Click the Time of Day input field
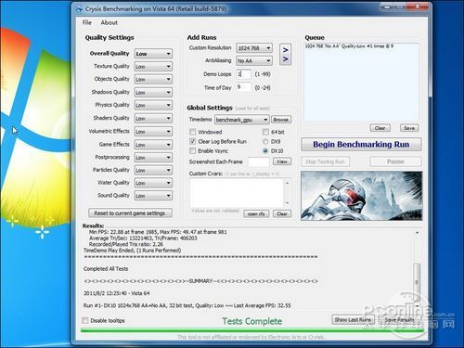Viewport: 464px width, 348px height. pos(244,87)
